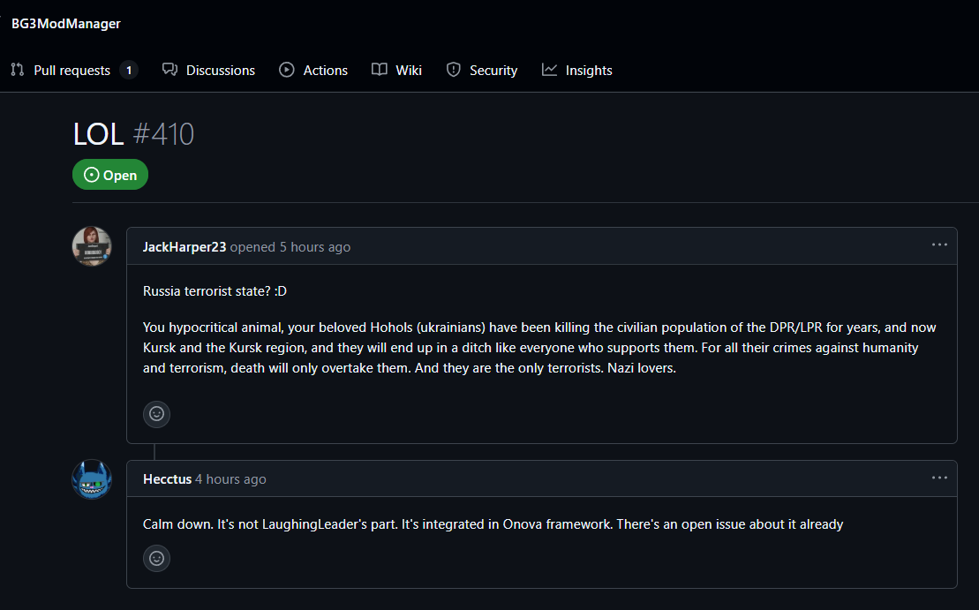The image size is (979, 610).
Task: Add reaction to JackHarper23's comment
Action: (x=157, y=414)
